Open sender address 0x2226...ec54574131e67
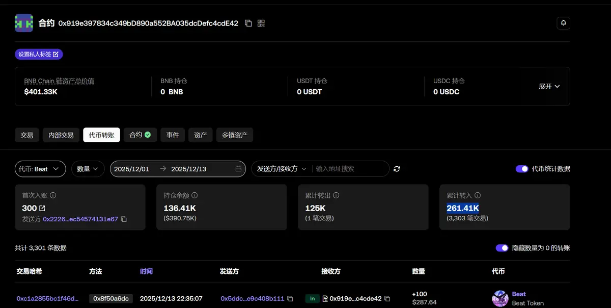This screenshot has height=308, width=611. tap(80, 219)
